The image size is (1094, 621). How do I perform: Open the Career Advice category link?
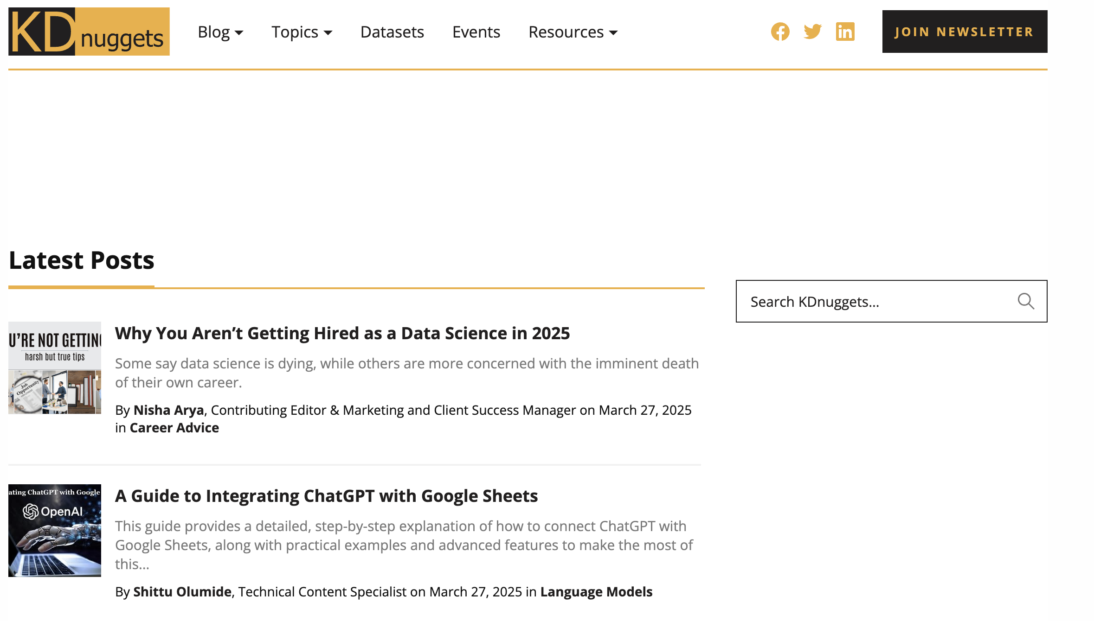174,428
